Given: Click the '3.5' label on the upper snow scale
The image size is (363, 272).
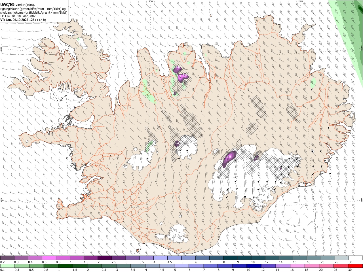Looking at the screenshot, I should tap(142, 262).
